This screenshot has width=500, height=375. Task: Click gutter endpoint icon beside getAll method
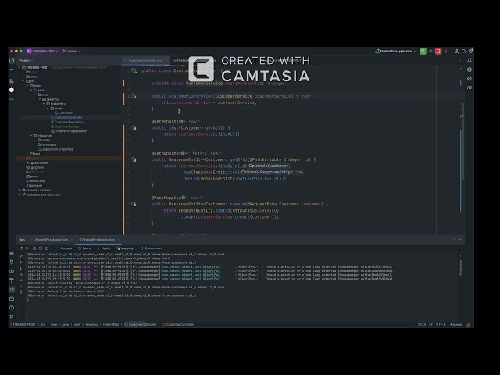[134, 128]
